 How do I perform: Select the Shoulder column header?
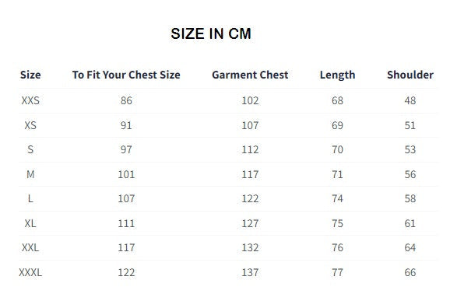click(x=410, y=75)
